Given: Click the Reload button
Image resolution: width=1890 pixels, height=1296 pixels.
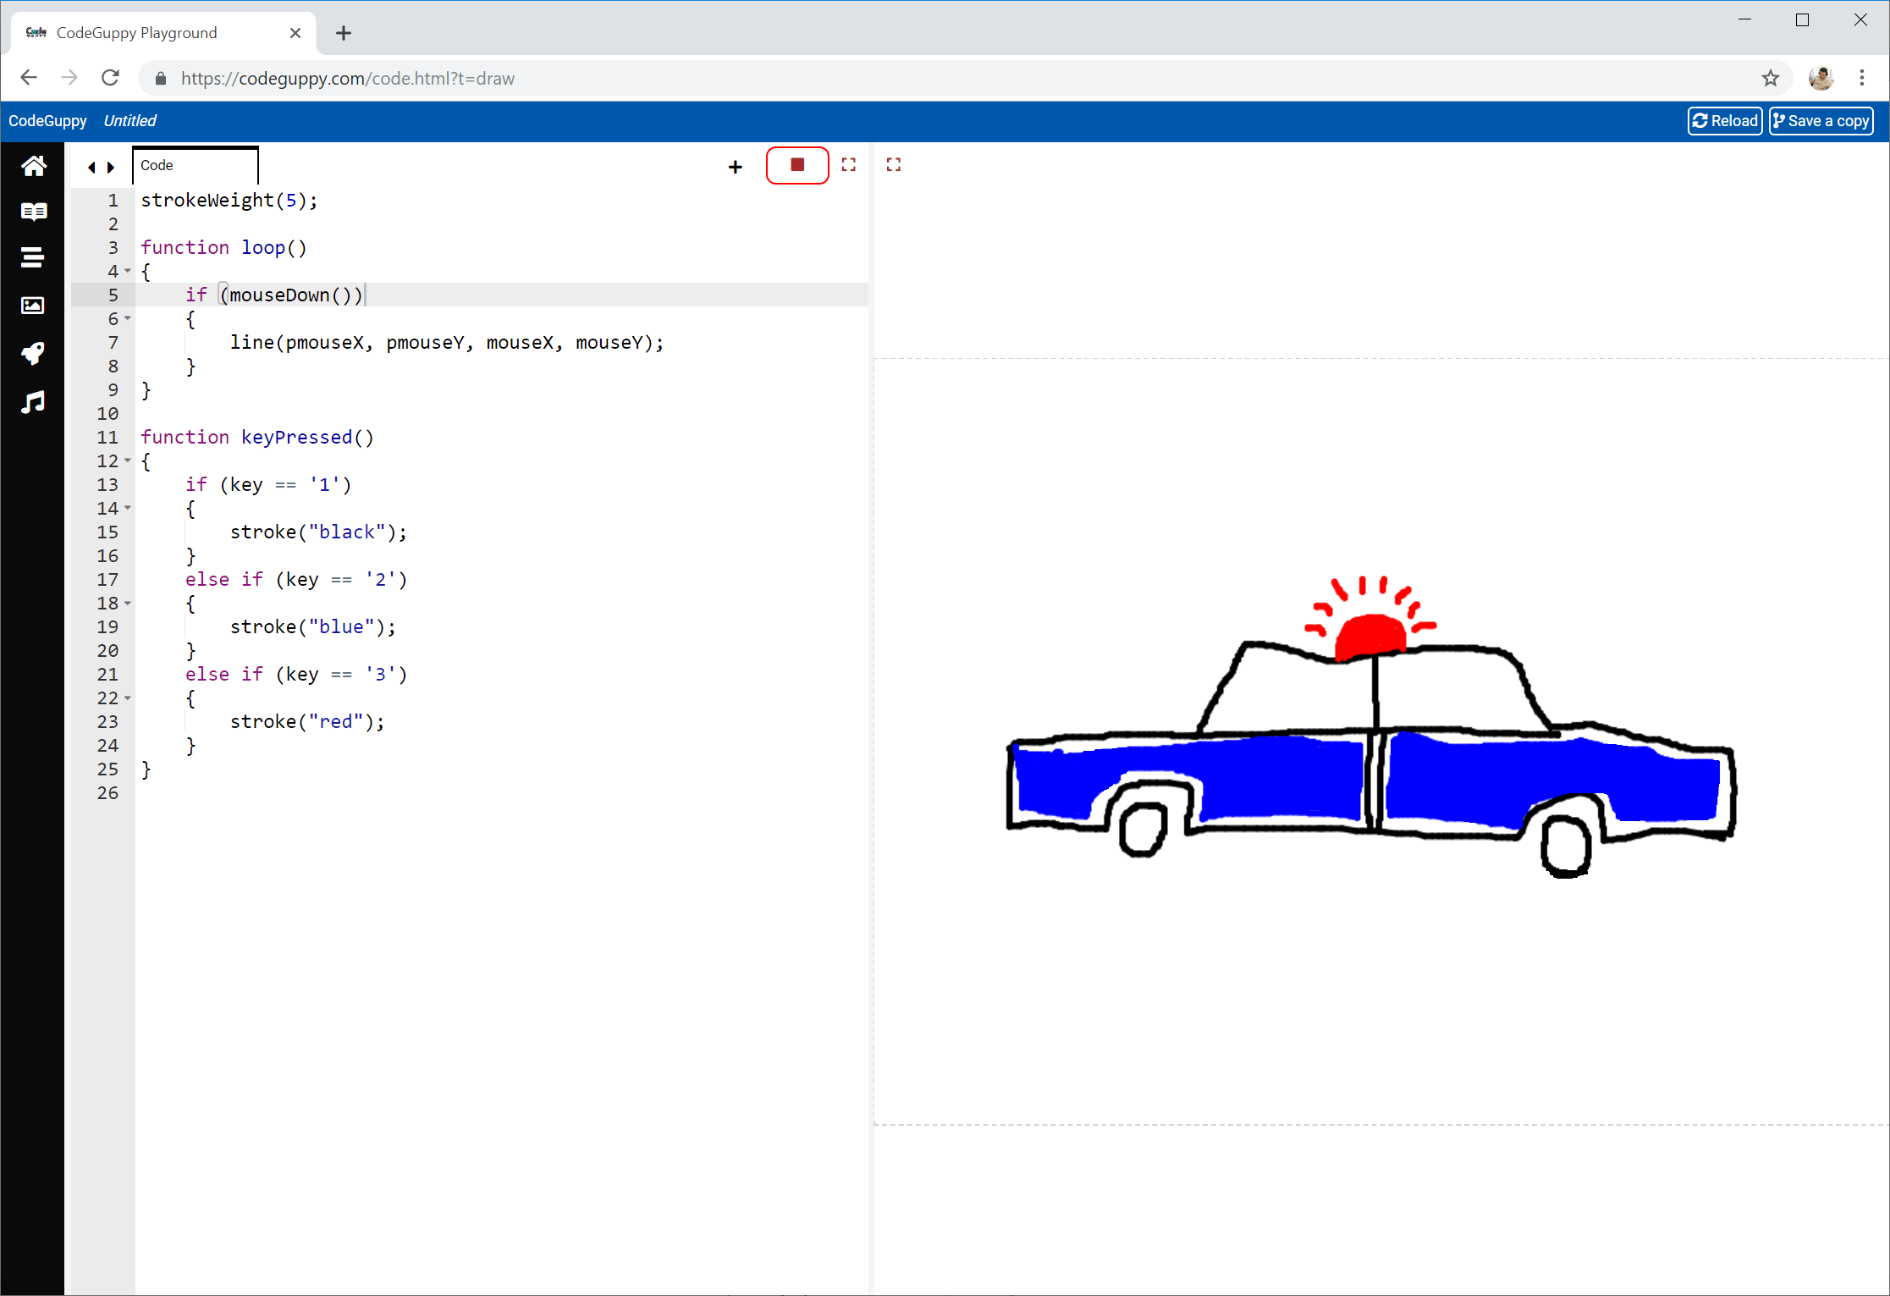Looking at the screenshot, I should pos(1724,121).
